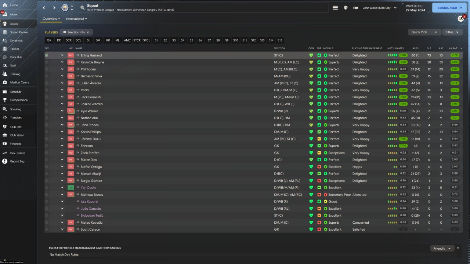Screen dimensions: 470x264
Task: Select the AMC position filter
Action: (127, 40)
